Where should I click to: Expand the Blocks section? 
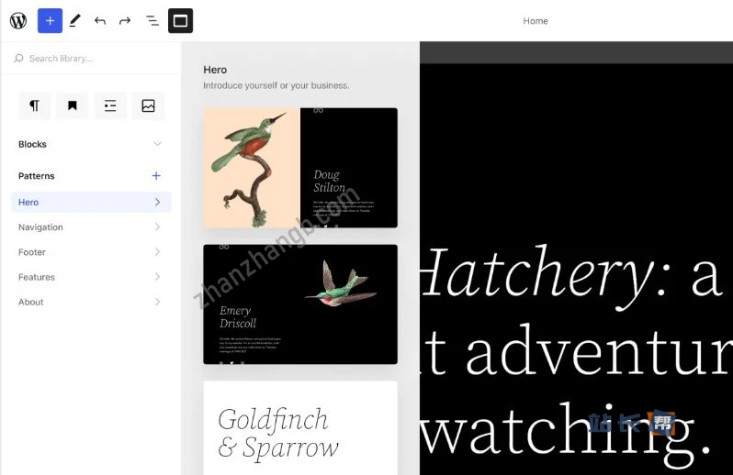click(157, 144)
